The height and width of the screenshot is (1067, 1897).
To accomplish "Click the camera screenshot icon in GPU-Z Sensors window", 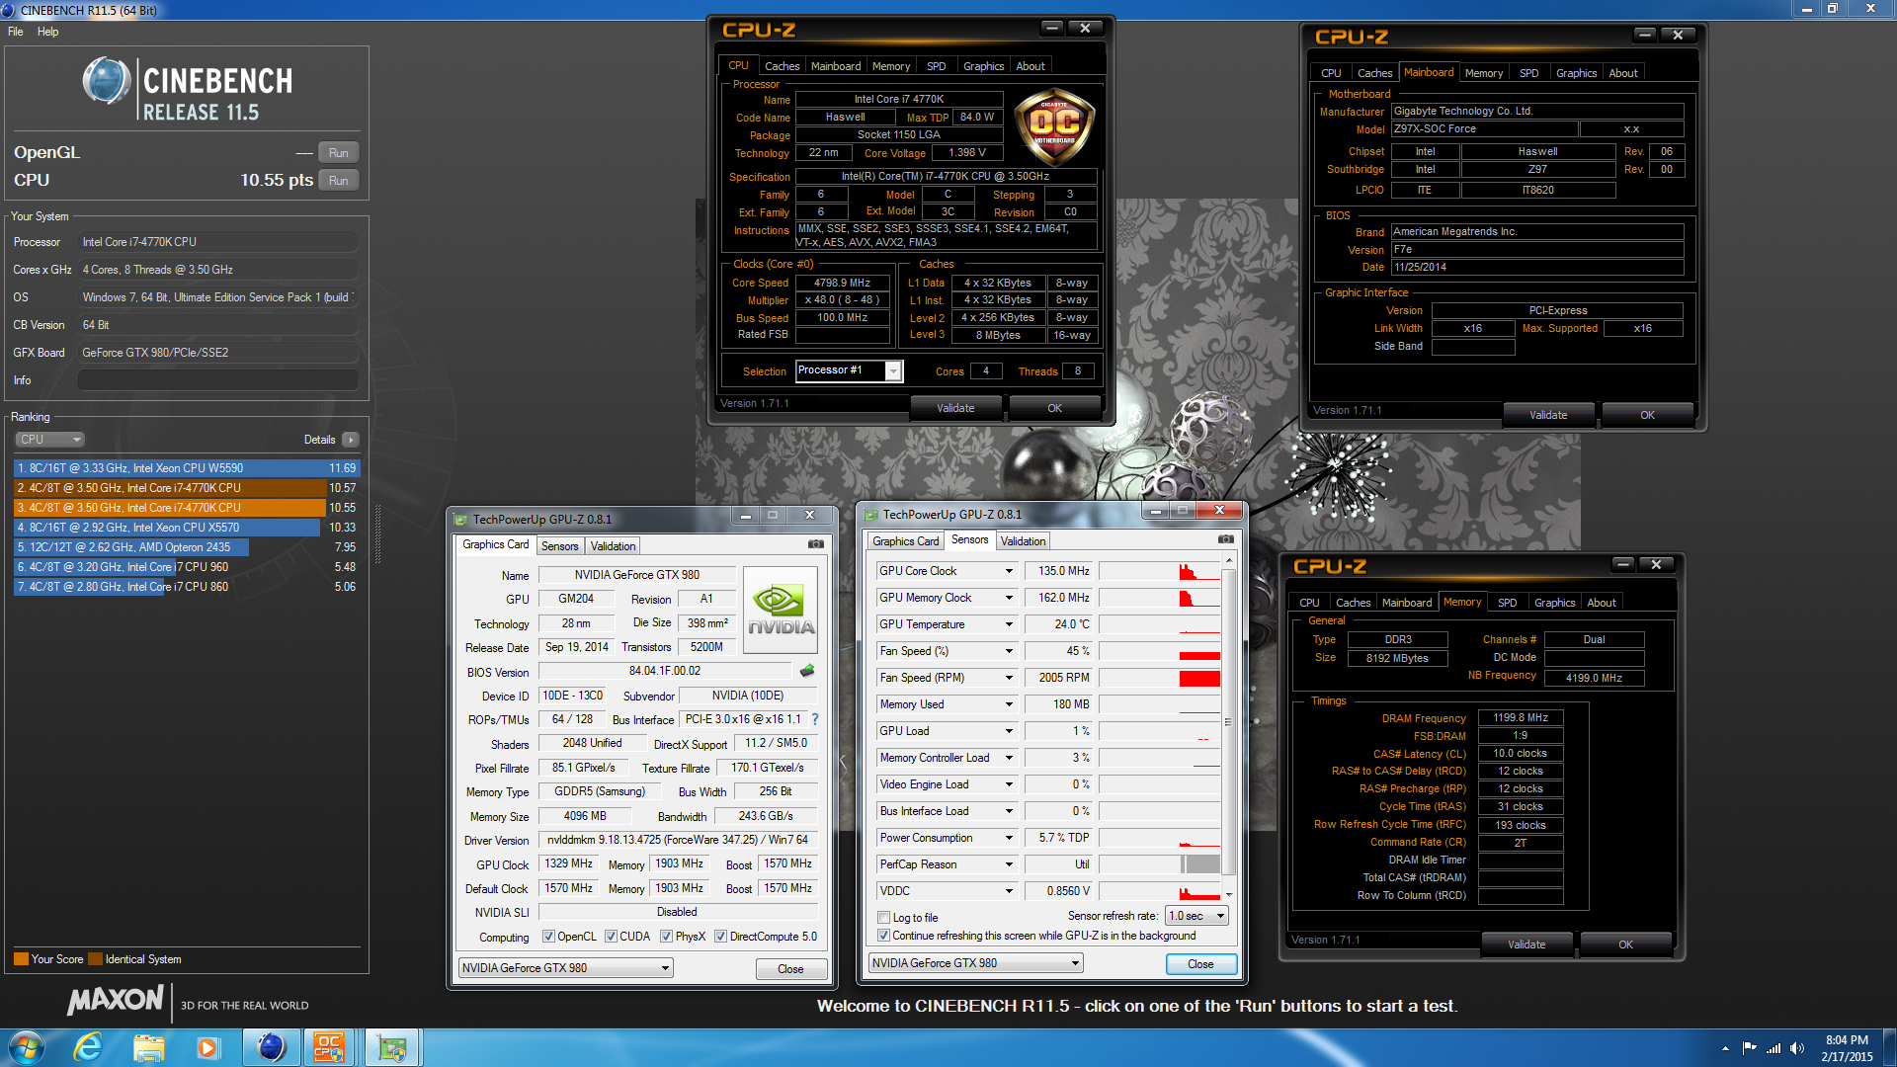I will (x=1226, y=539).
